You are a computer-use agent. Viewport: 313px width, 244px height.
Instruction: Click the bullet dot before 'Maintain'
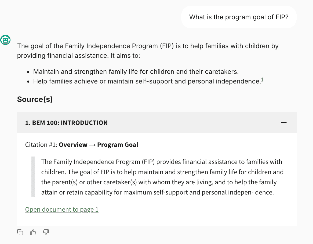(29, 72)
